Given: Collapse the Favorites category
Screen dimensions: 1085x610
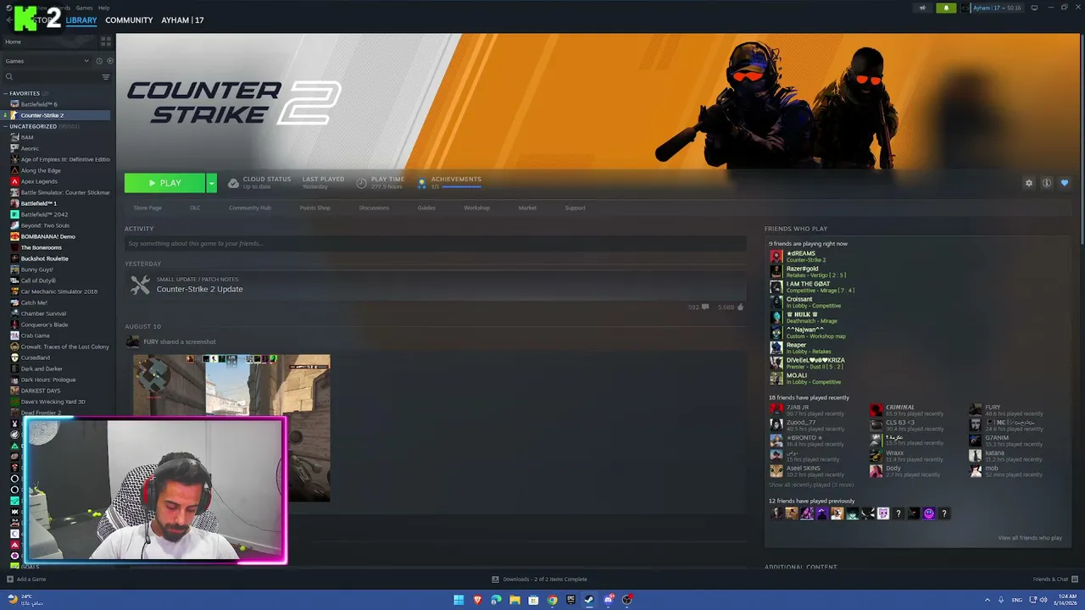Looking at the screenshot, I should pyautogui.click(x=5, y=93).
